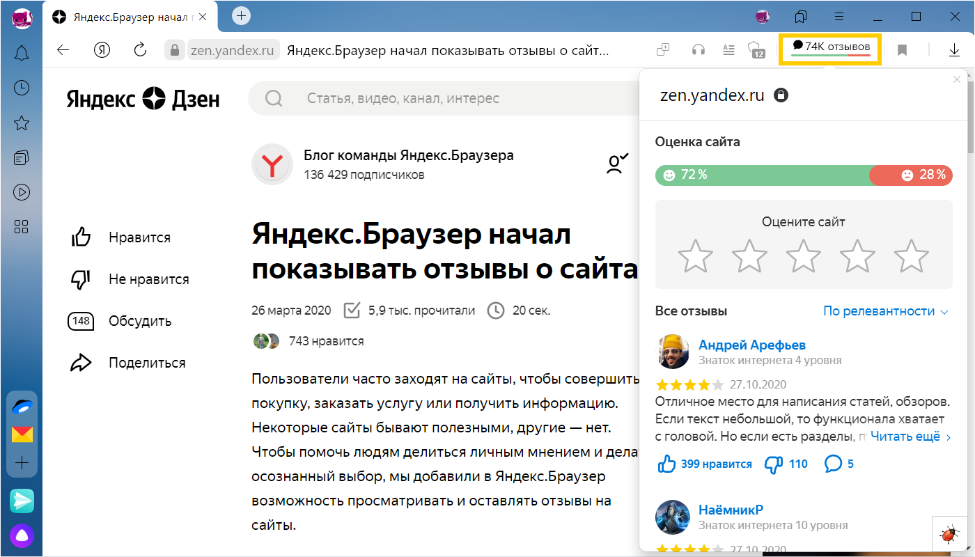Open browser menu hamburger icon
Screen dimensions: 975x557
coord(839,16)
